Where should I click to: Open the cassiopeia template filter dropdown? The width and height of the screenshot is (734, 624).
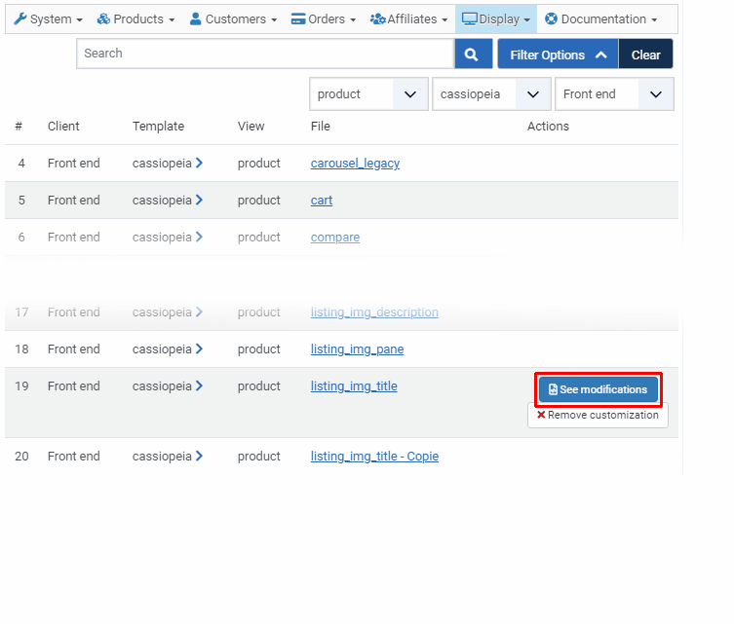[x=491, y=94]
